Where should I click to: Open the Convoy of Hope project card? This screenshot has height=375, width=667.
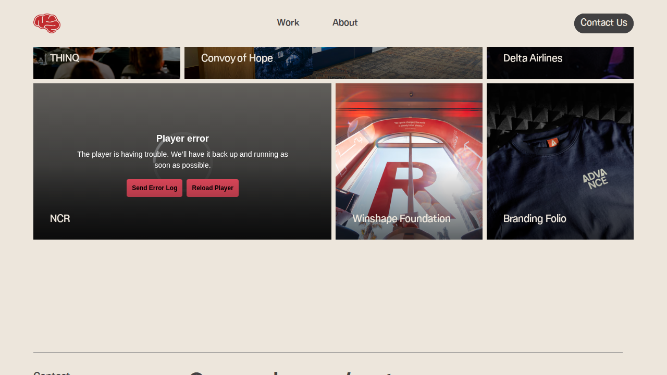[x=333, y=63]
